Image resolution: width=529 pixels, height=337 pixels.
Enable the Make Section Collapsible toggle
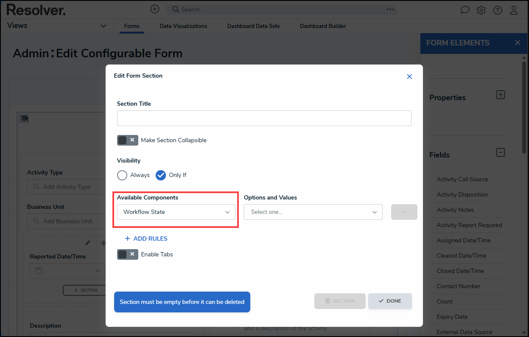click(x=127, y=140)
